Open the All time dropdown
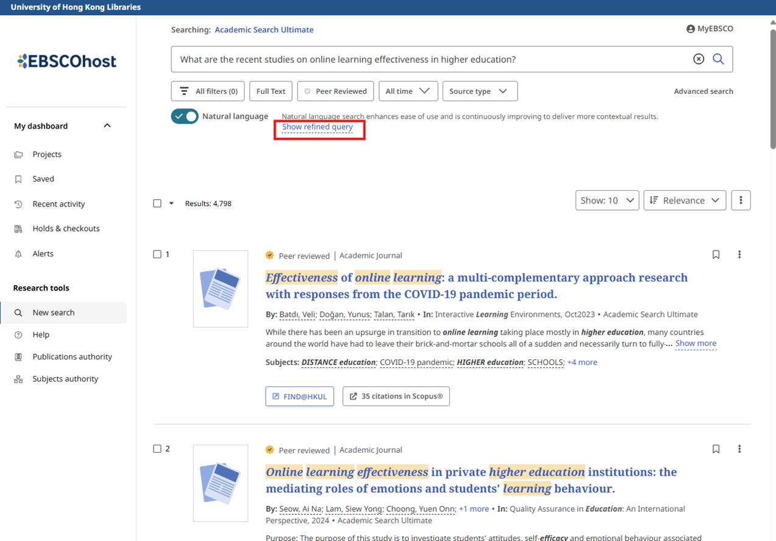Viewport: 776px width, 541px height. [x=408, y=90]
